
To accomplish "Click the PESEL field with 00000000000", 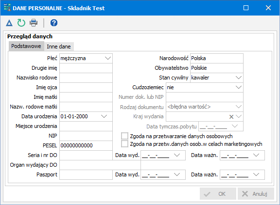I will pos(86,145).
